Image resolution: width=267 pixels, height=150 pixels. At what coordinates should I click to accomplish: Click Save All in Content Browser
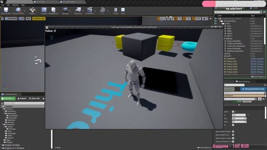tap(34, 98)
